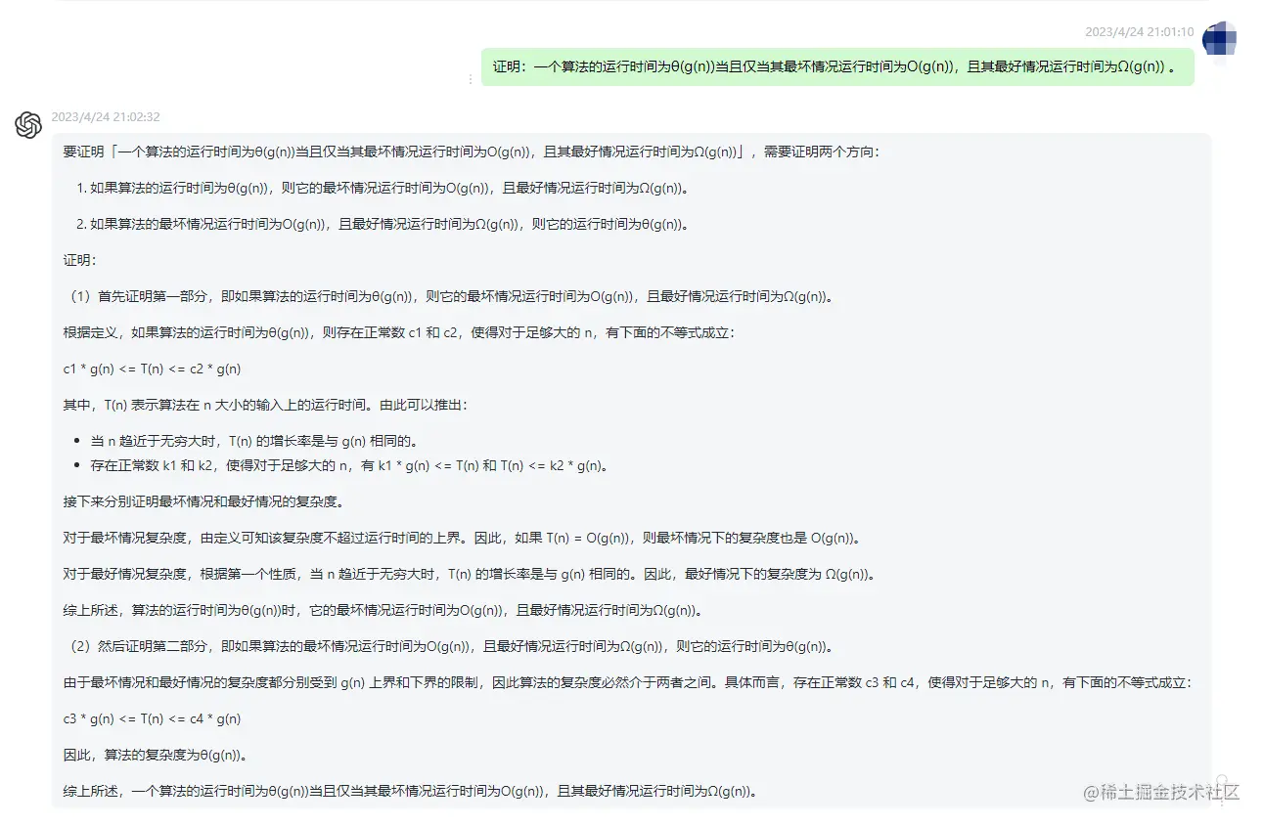This screenshot has height=825, width=1263.
Task: Click the user avatar next to the question
Action: (1220, 39)
